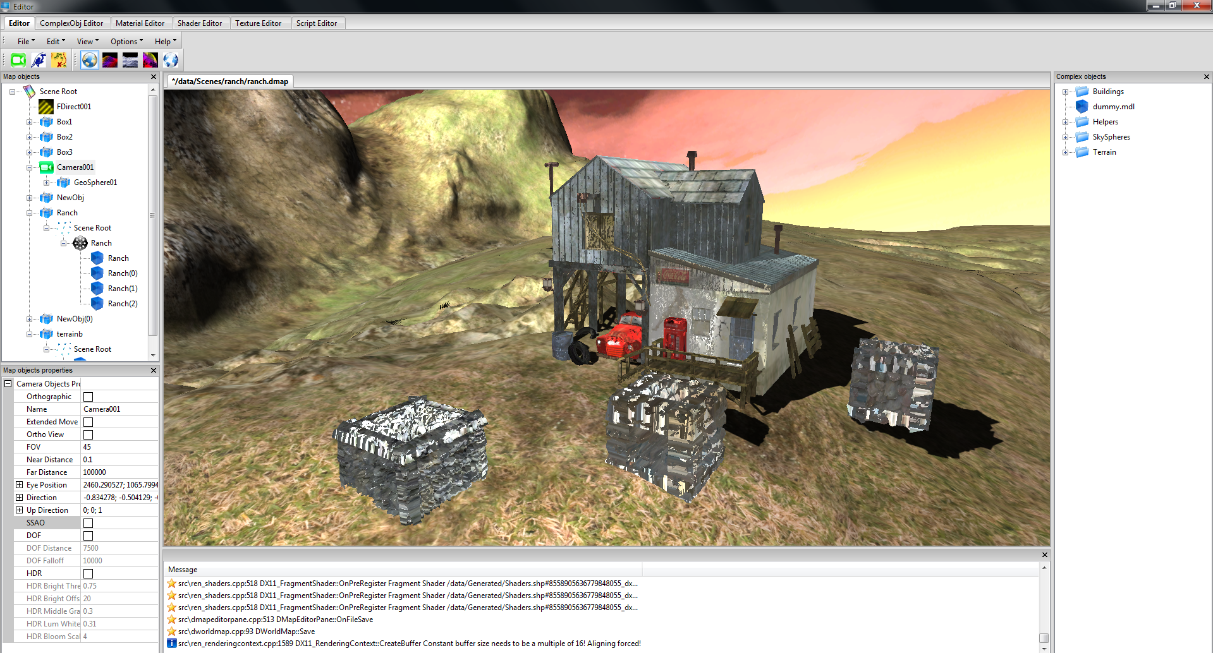Click the colorful wireframe terrain toolbar icon
The width and height of the screenshot is (1213, 653).
coord(110,60)
